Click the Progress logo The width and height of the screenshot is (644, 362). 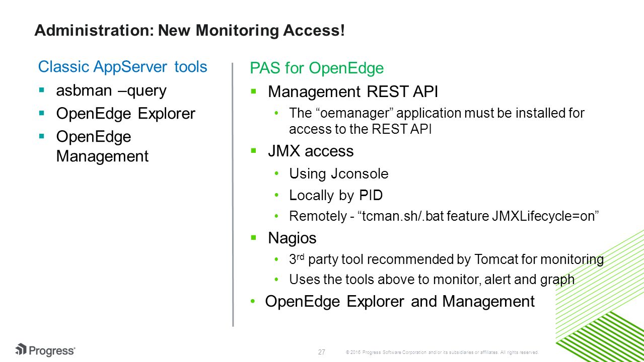[45, 350]
